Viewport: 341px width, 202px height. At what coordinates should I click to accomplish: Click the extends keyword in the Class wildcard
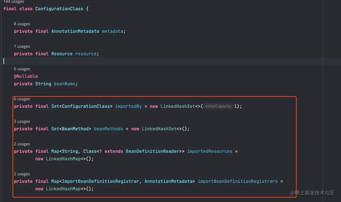click(x=114, y=151)
